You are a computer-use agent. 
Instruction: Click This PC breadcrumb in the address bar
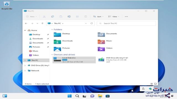click(57, 23)
